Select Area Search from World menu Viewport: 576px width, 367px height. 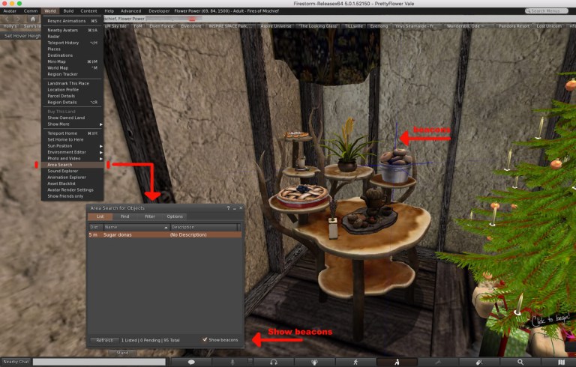point(60,165)
